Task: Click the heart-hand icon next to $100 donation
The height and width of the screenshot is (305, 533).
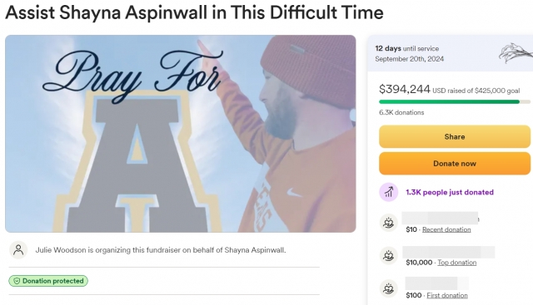Action: (x=389, y=288)
